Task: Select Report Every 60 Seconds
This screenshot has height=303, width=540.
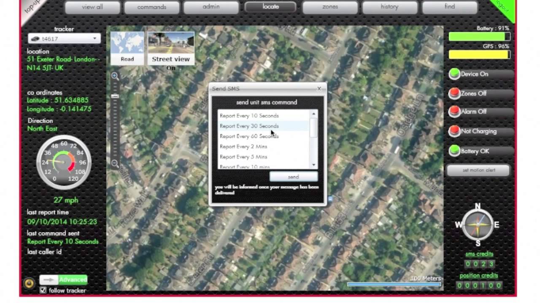Action: coord(264,136)
